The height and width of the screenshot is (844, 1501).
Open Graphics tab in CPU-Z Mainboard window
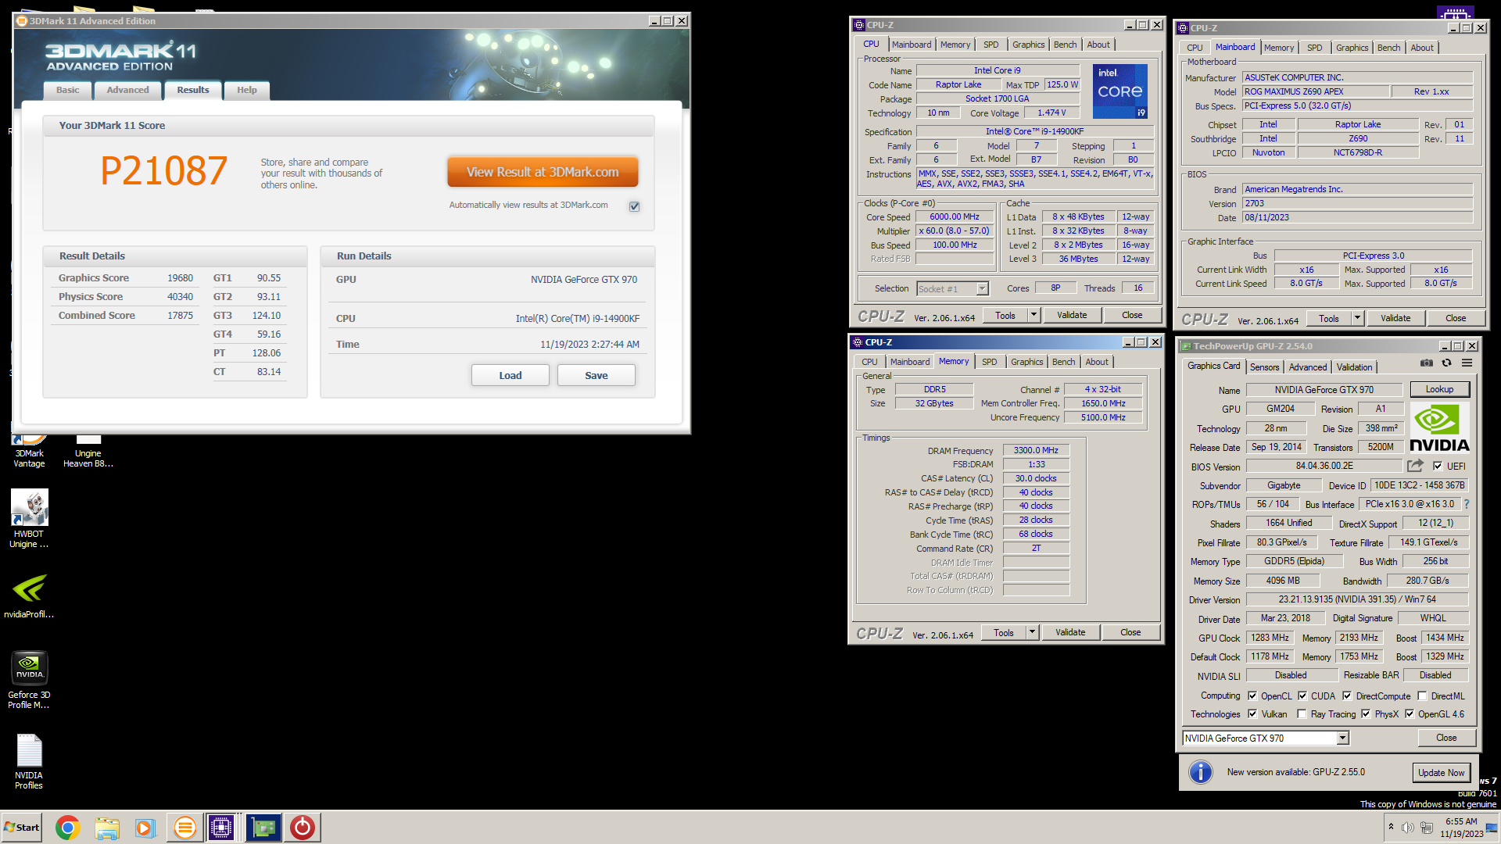[1352, 48]
